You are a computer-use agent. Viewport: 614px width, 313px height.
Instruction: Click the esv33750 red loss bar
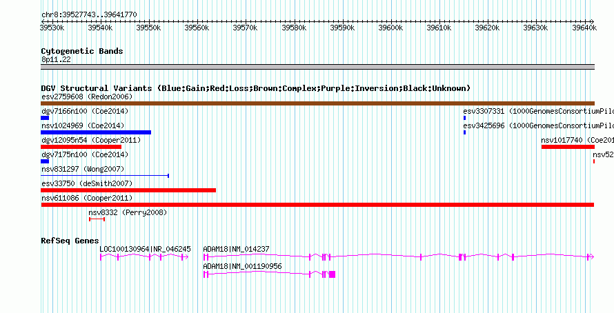point(128,190)
